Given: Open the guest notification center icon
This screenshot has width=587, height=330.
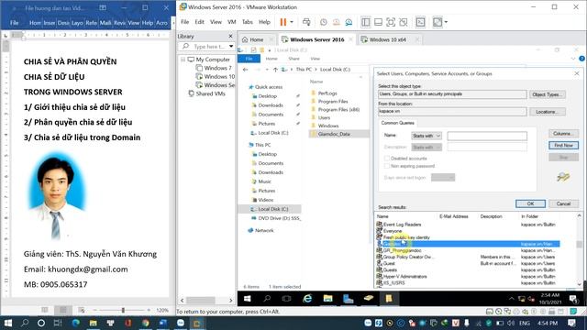Looking at the screenshot, I should click(573, 299).
